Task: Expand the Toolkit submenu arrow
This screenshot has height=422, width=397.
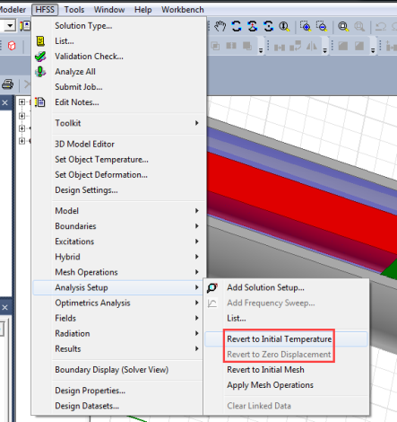Action: 197,123
